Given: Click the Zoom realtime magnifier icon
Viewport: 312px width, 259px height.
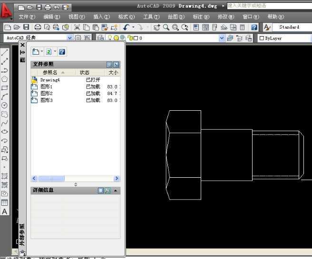Looking at the screenshot, I should tap(166, 27).
